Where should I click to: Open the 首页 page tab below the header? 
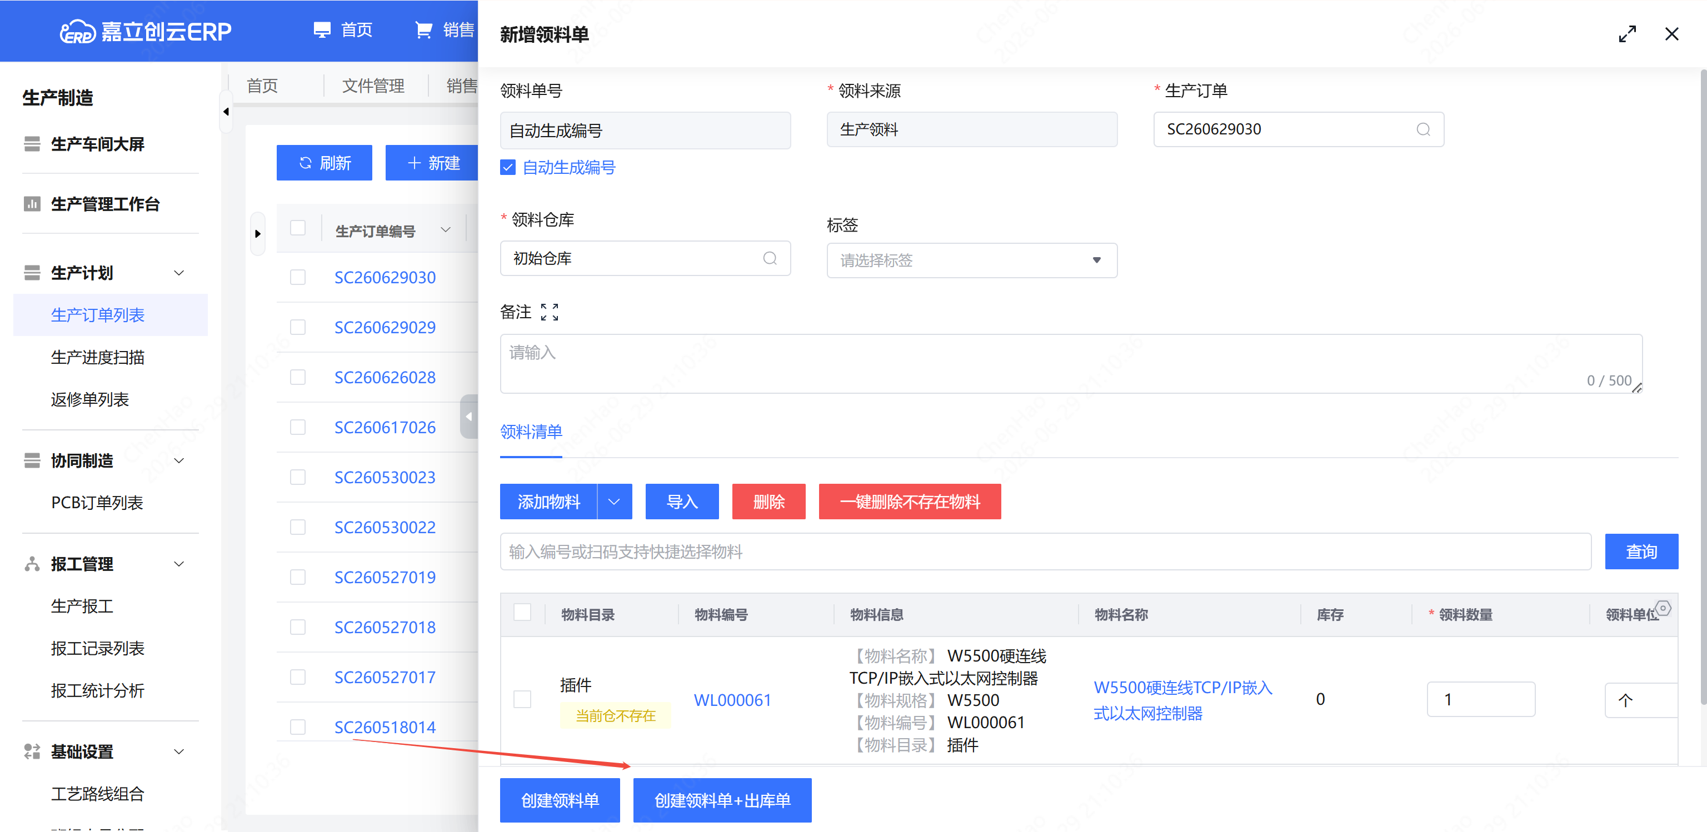coord(262,86)
